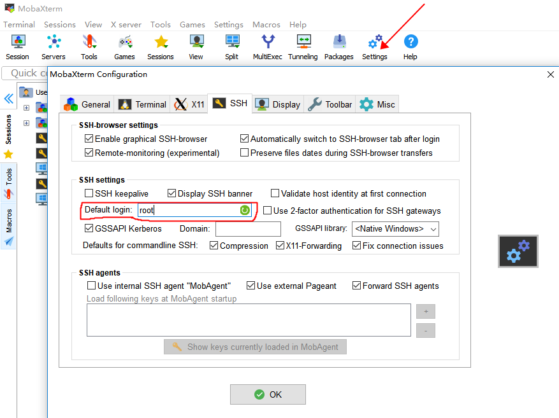Switch to the X11 configuration tab
The height and width of the screenshot is (418, 559).
(x=189, y=104)
